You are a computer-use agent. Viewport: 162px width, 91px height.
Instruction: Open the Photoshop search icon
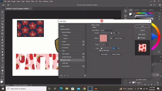151,5
